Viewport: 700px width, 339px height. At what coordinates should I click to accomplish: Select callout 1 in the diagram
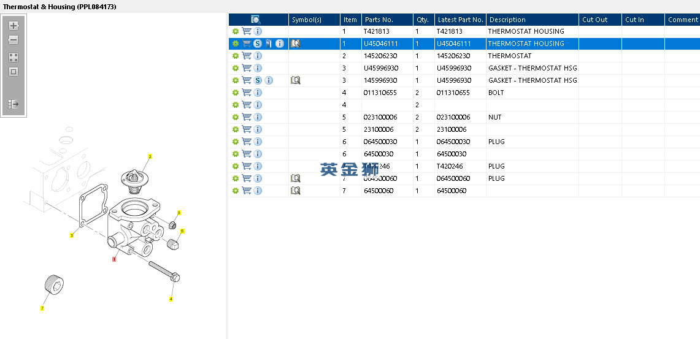click(114, 259)
